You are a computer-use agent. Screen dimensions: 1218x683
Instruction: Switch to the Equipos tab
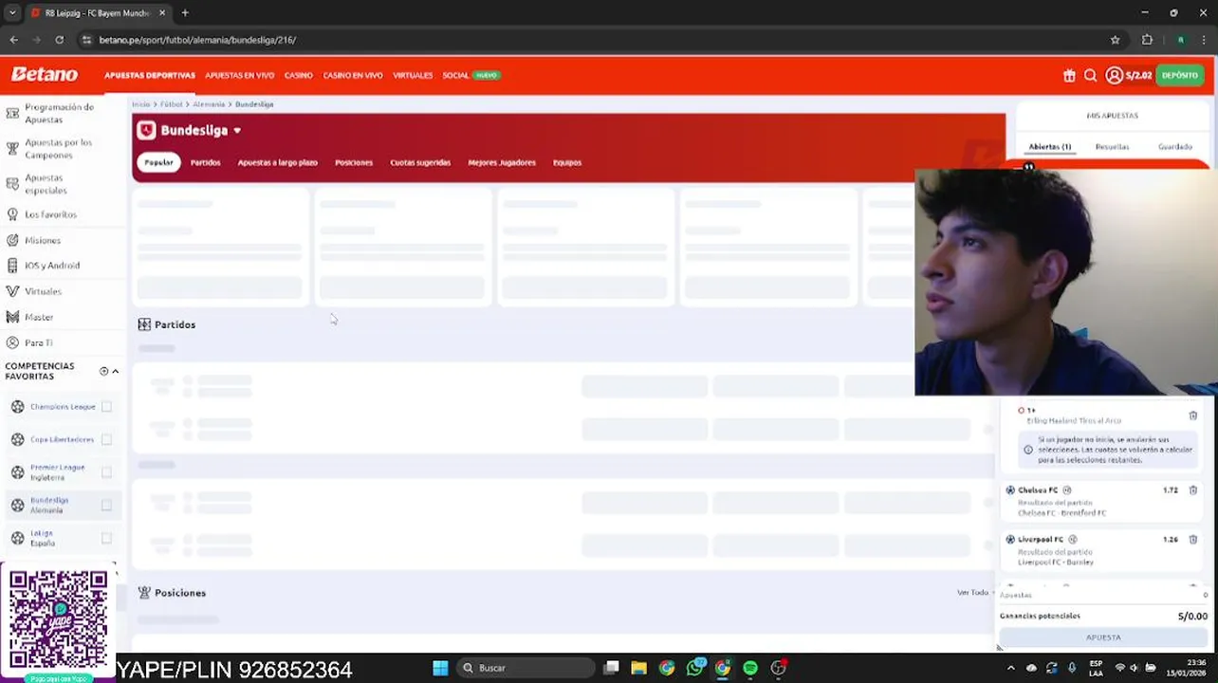coord(567,162)
